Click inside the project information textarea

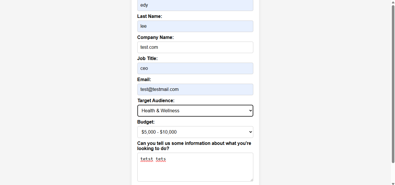click(x=195, y=170)
